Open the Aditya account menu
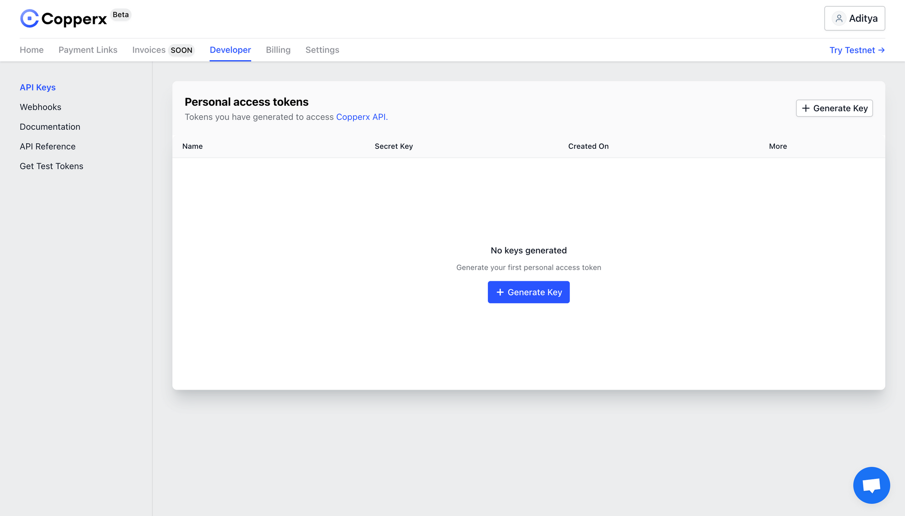 (854, 19)
